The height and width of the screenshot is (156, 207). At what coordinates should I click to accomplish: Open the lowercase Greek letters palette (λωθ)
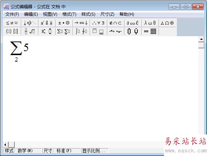(x=150, y=23)
